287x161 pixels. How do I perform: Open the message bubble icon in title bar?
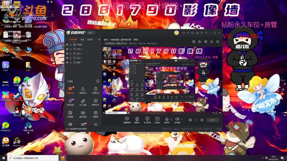point(192,33)
